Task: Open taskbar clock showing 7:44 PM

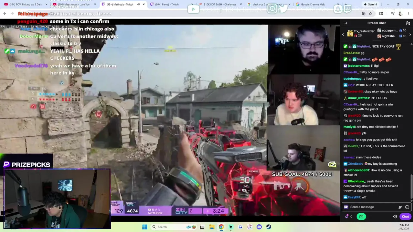Action: [404, 227]
